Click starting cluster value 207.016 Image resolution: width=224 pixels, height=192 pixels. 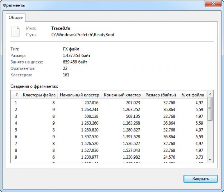(x=91, y=103)
